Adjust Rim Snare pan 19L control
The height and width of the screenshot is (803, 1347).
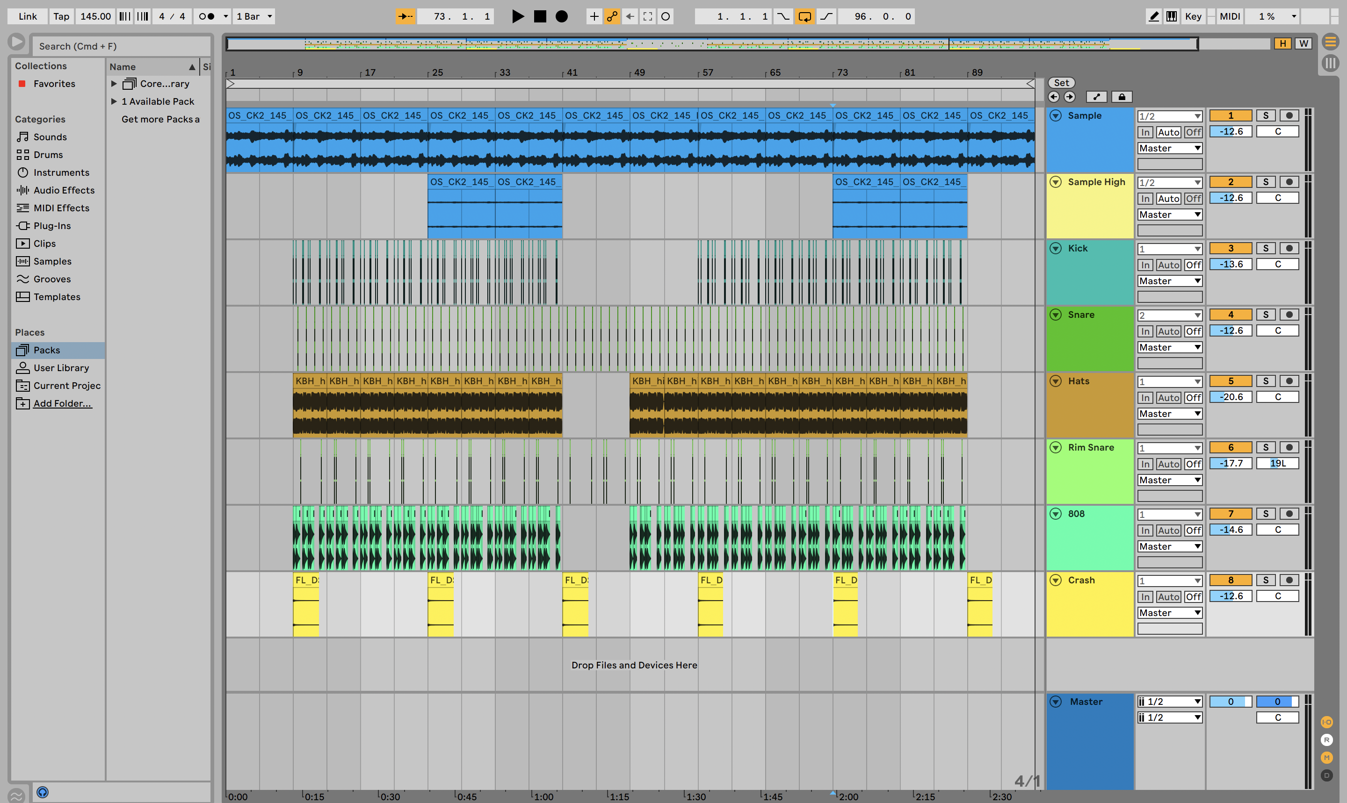click(1277, 463)
